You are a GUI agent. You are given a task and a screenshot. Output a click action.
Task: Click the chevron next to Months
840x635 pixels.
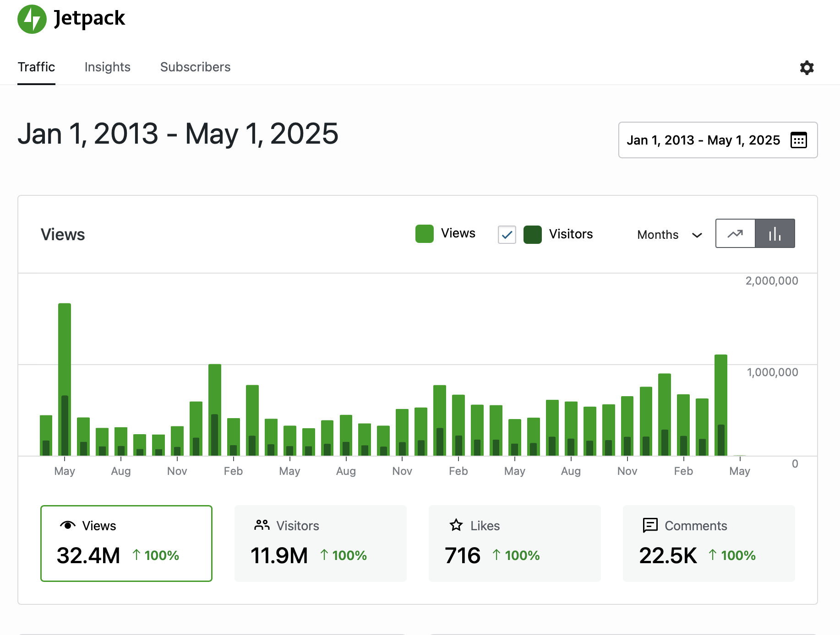click(697, 235)
